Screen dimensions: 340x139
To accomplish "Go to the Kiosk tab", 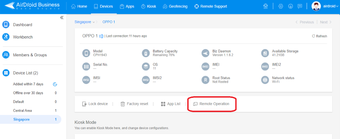I will click(x=149, y=6).
